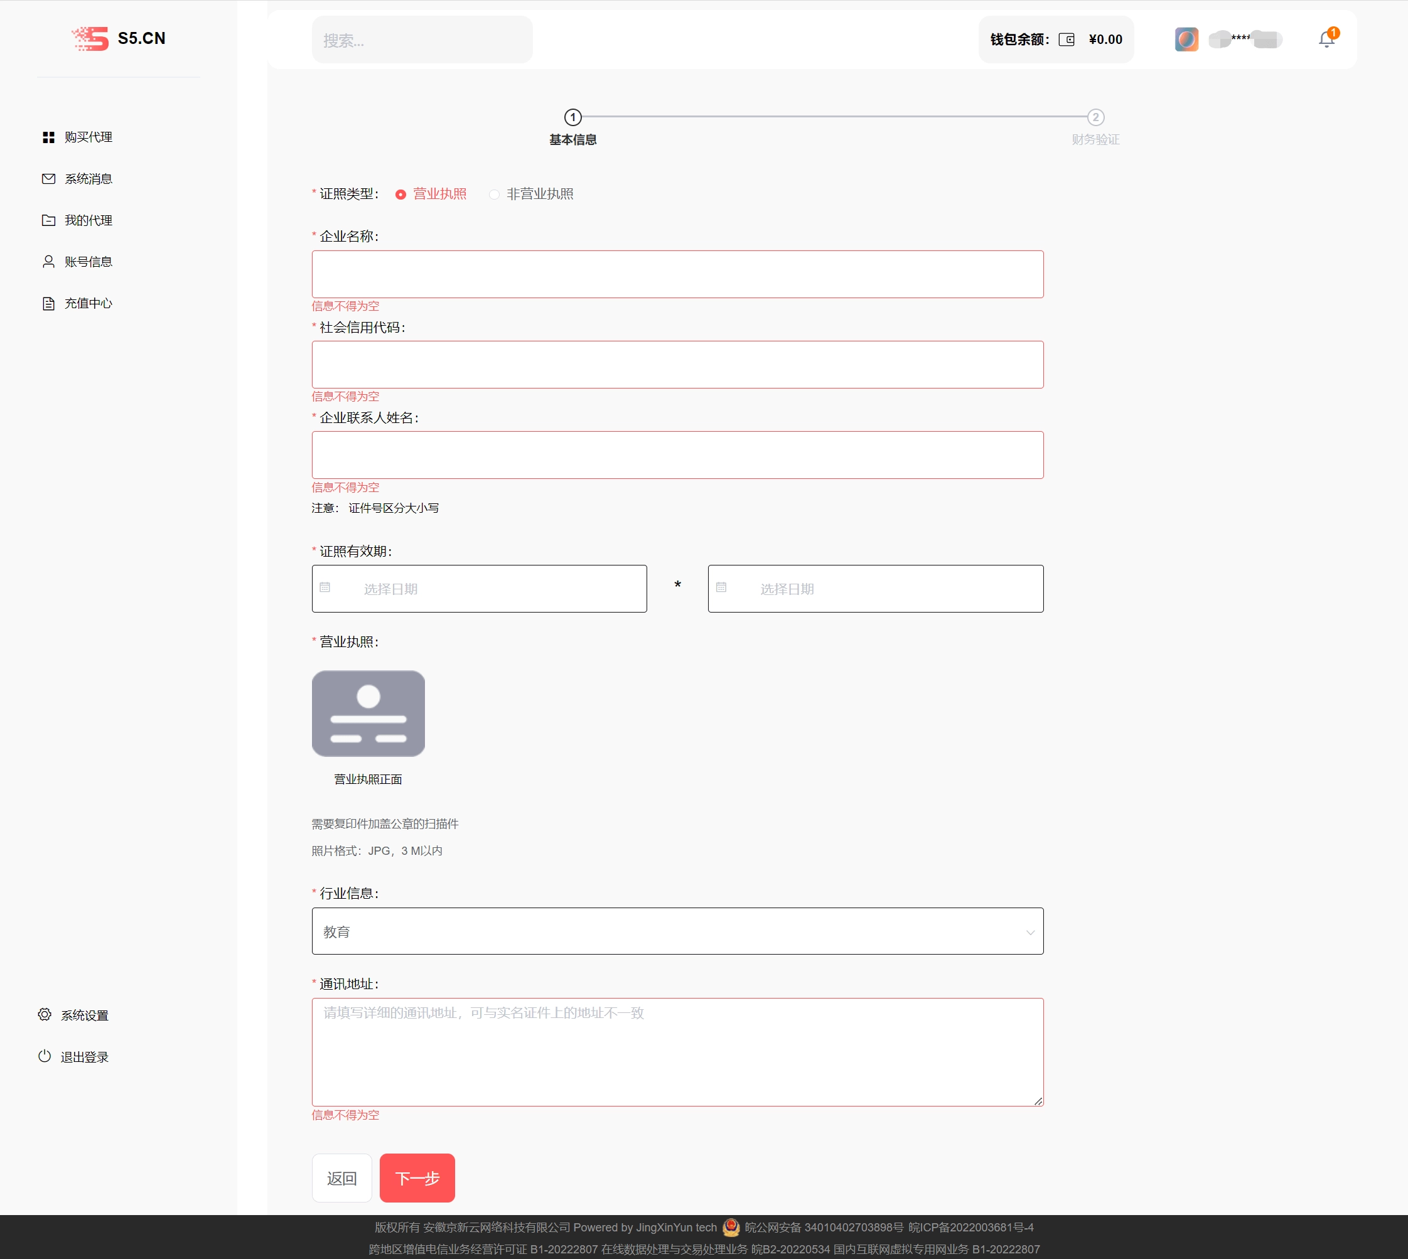Open 购买代理 from sidebar
This screenshot has width=1408, height=1259.
click(x=88, y=137)
